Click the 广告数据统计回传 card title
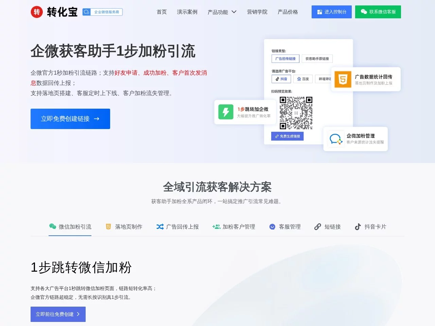The width and height of the screenshot is (435, 326). 373,77
